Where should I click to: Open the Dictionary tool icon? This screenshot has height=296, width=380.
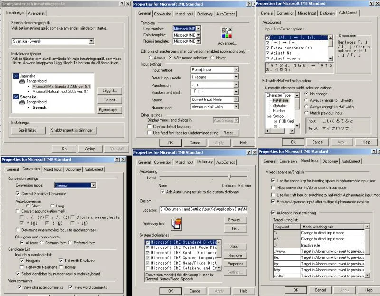176,224
